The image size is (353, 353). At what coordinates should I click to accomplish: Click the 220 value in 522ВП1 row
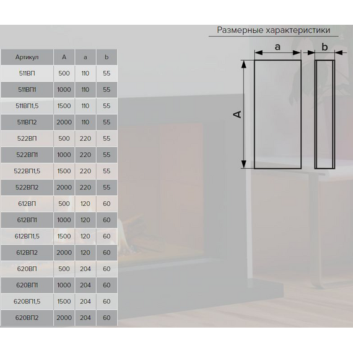85,155
